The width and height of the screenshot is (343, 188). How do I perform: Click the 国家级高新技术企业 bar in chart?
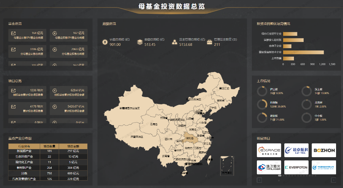click(x=303, y=52)
